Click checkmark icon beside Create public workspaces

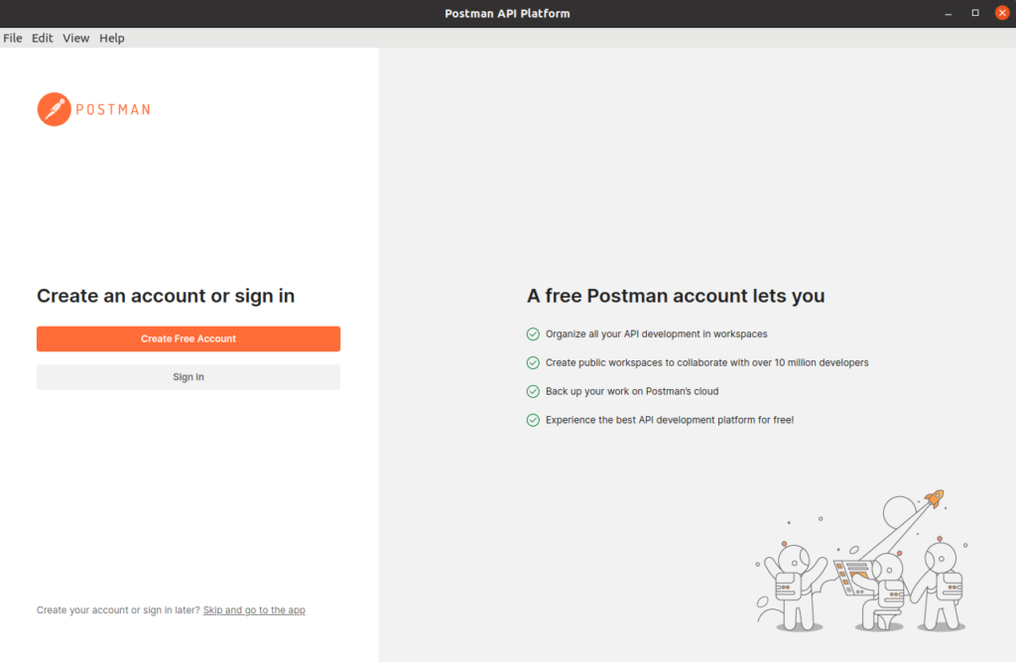coord(533,362)
